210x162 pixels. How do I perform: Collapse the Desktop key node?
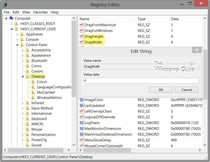[x=23, y=76]
